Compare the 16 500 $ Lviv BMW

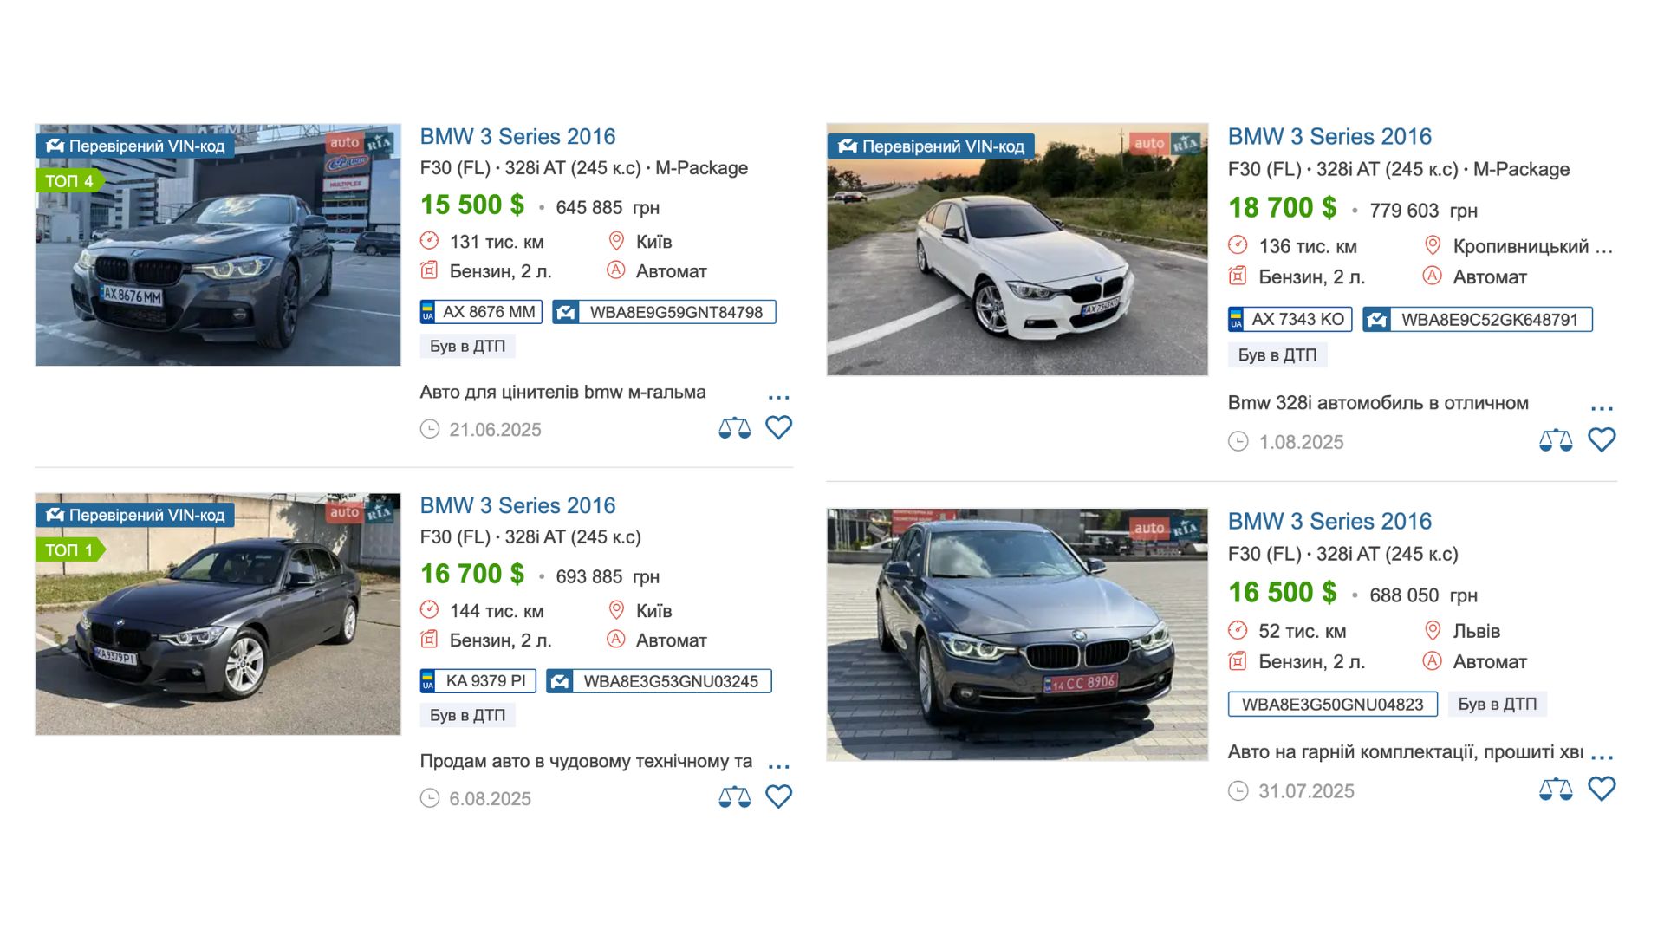coord(1555,790)
